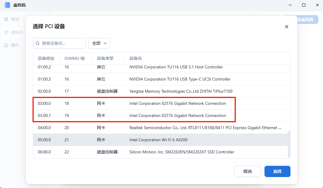Close the 虚拟机 application window
The height and width of the screenshot is (188, 323).
click(317, 5)
